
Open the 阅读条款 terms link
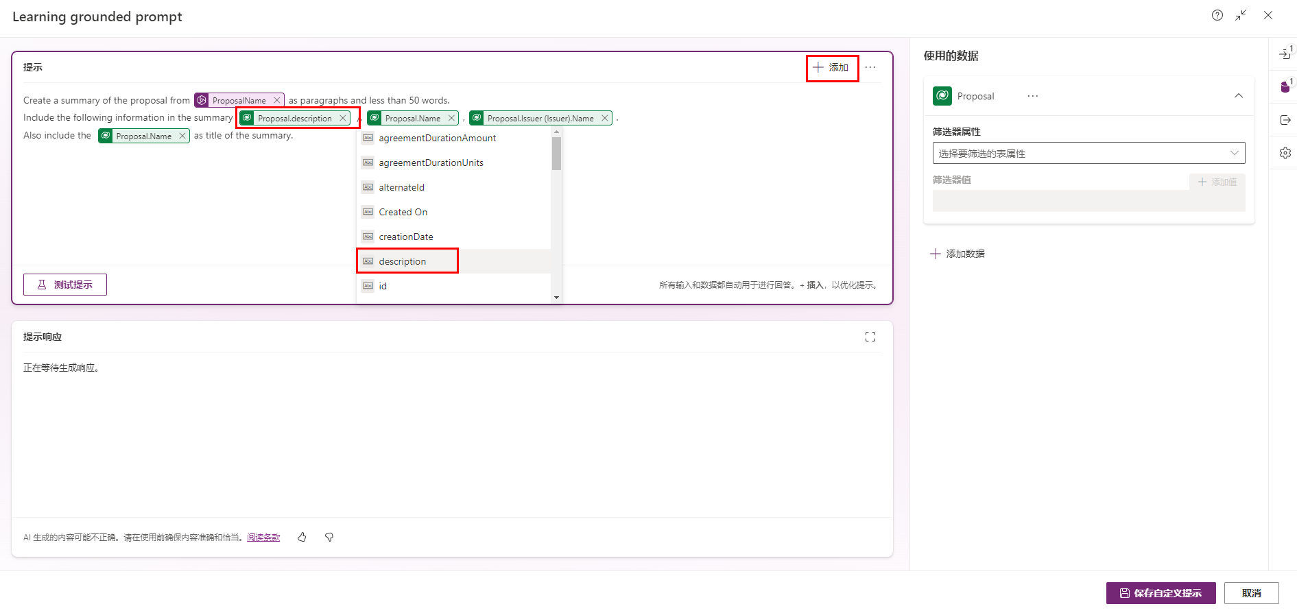pyautogui.click(x=263, y=538)
